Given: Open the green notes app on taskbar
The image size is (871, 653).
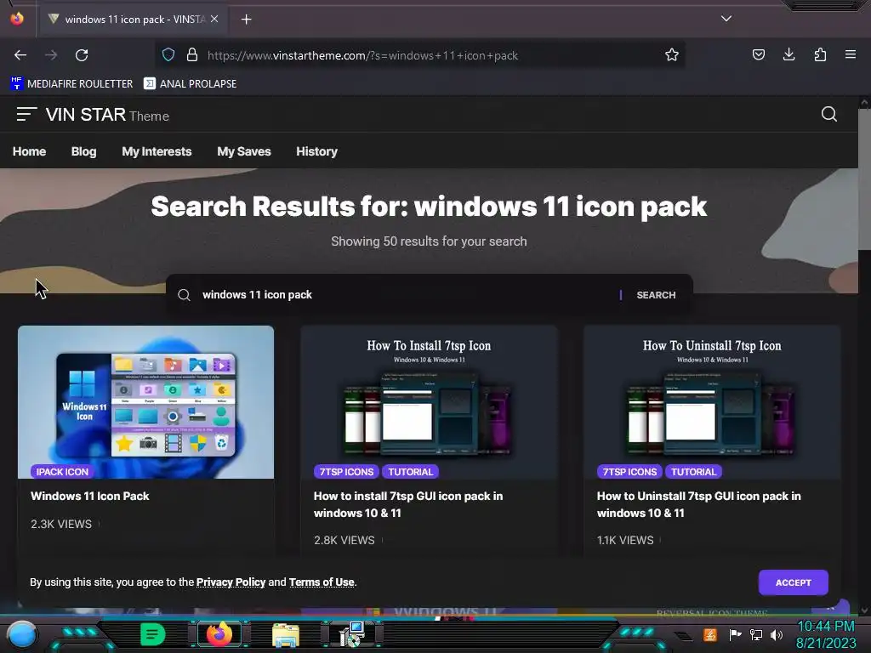Looking at the screenshot, I should click(152, 634).
